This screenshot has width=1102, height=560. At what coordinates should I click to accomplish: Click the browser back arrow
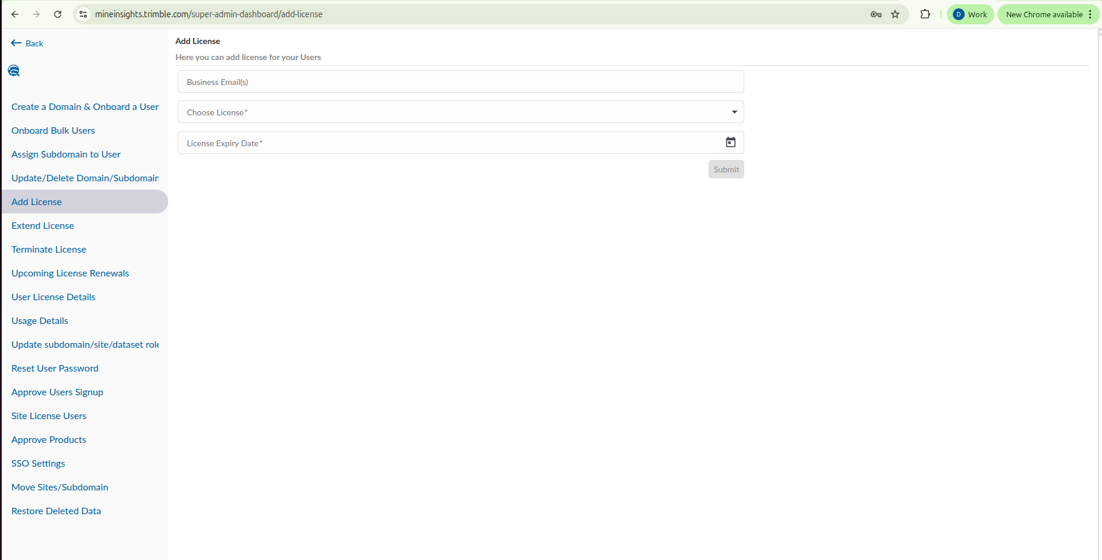click(x=15, y=14)
